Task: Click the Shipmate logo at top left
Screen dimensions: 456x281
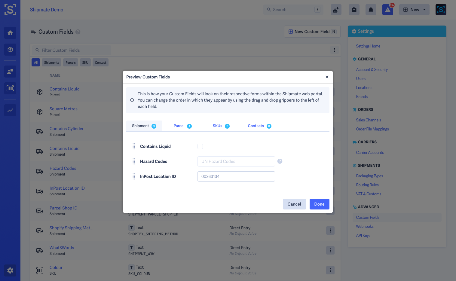Action: pyautogui.click(x=10, y=10)
